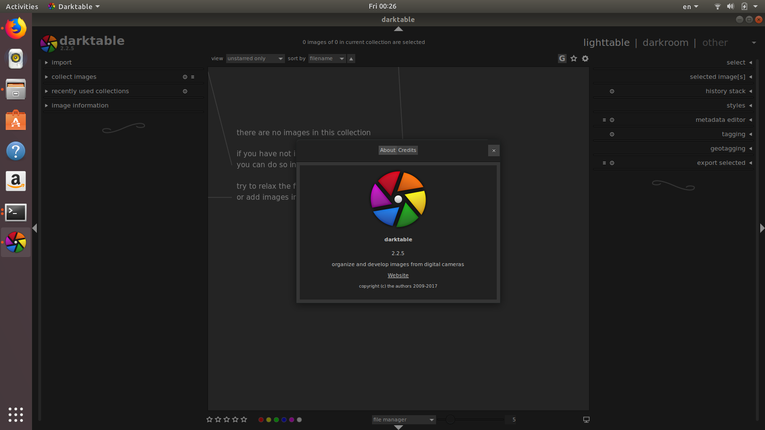Click reset icon for collect images

(185, 77)
